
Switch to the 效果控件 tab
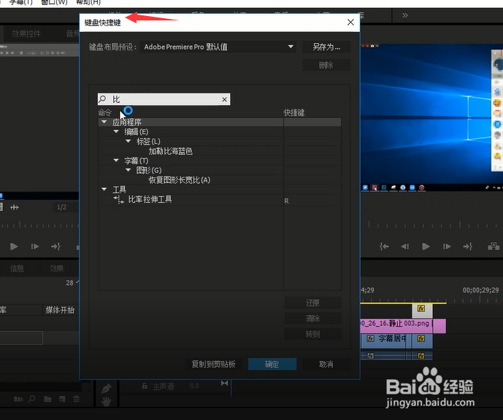point(26,34)
